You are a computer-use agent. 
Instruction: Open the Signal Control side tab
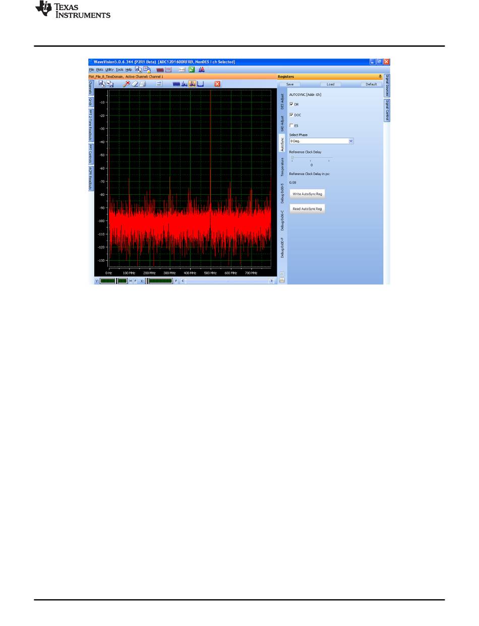pos(387,110)
